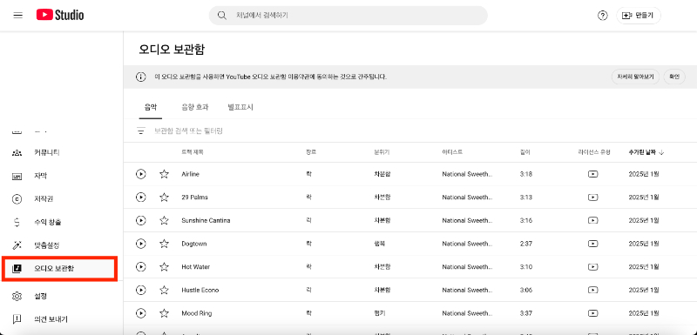Click the mood value in the Hot Water row
Viewport: 697px width, 335px height.
point(382,267)
